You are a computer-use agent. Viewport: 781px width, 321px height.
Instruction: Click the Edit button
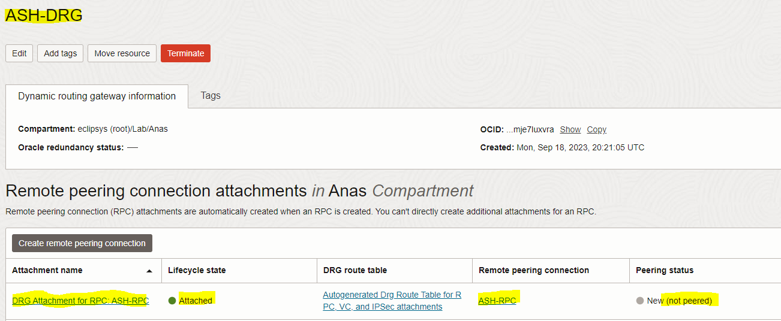click(x=19, y=53)
